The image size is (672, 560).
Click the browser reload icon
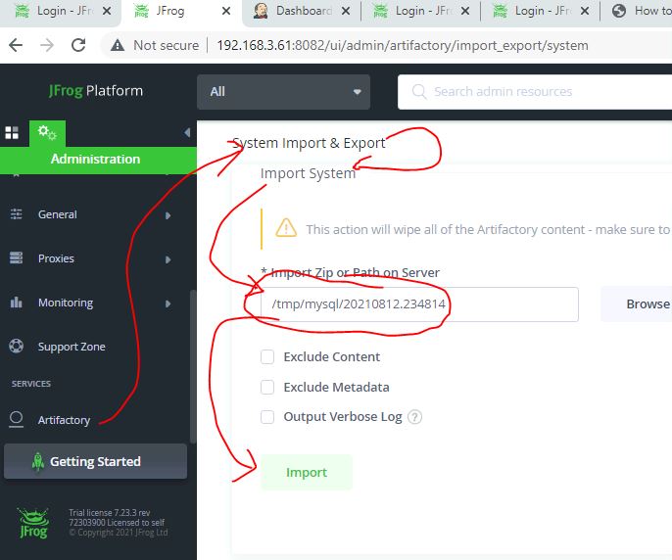(79, 45)
